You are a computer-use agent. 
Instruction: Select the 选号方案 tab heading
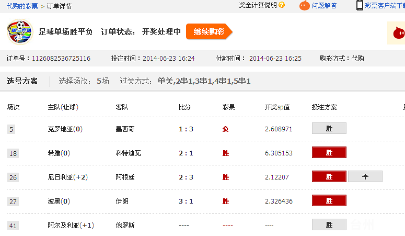pyautogui.click(x=22, y=81)
